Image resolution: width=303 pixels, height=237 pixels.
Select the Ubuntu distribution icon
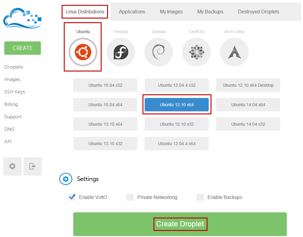[83, 52]
